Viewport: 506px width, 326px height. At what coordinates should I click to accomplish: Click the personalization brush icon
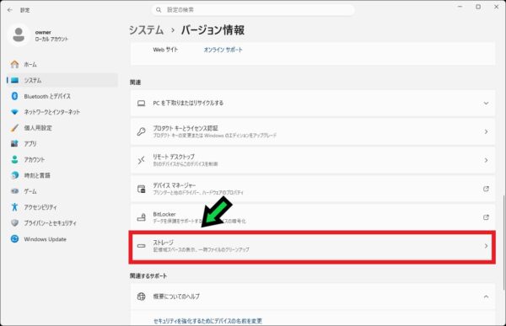tap(14, 128)
